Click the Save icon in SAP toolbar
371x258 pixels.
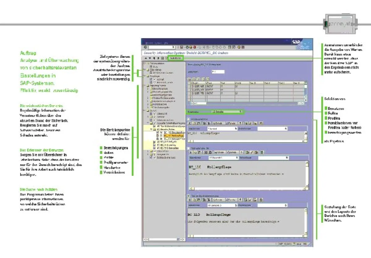pos(181,47)
